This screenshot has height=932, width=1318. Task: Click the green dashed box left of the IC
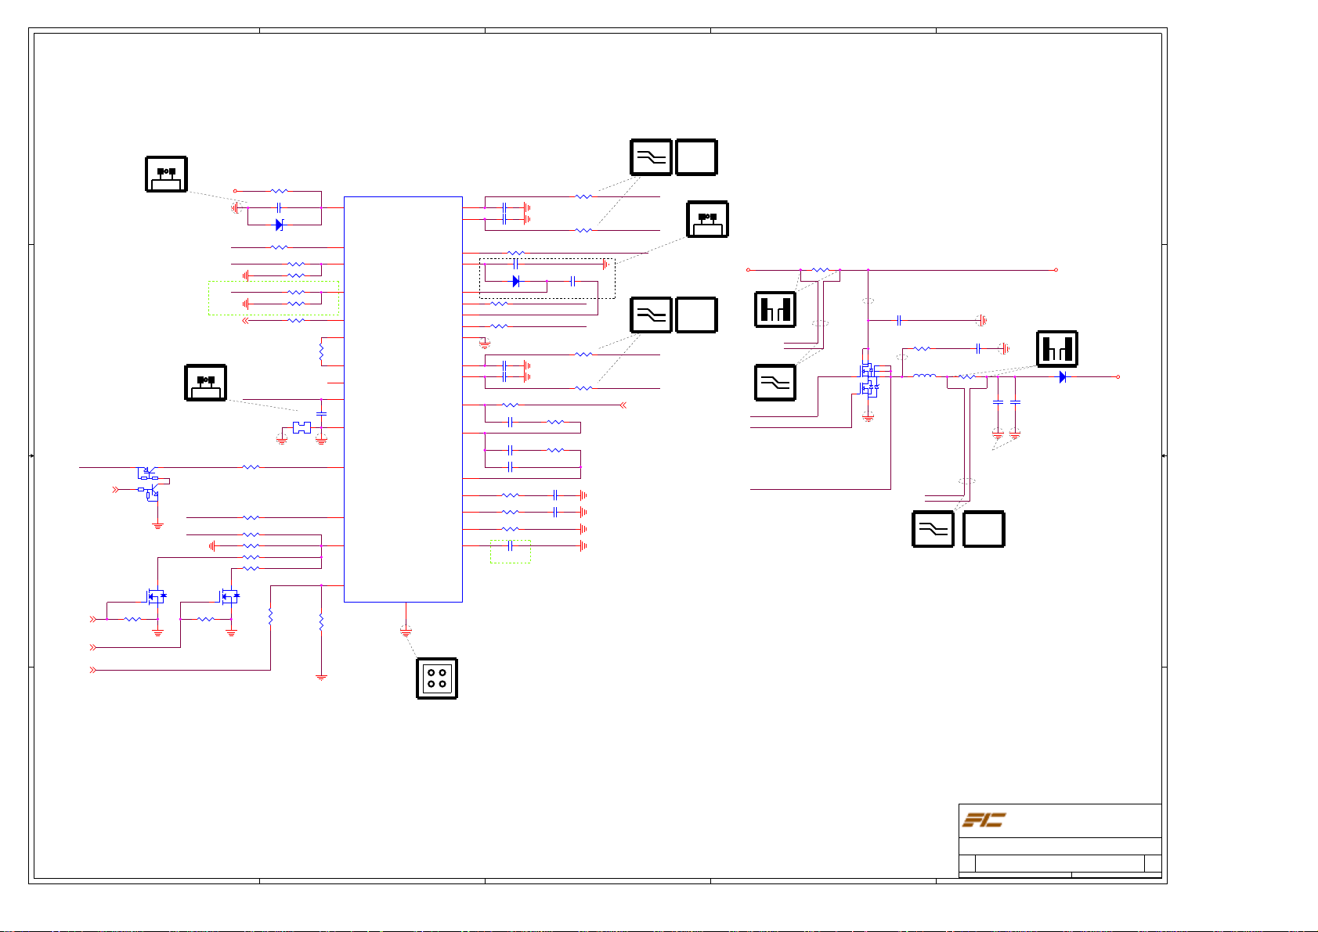coord(273,298)
